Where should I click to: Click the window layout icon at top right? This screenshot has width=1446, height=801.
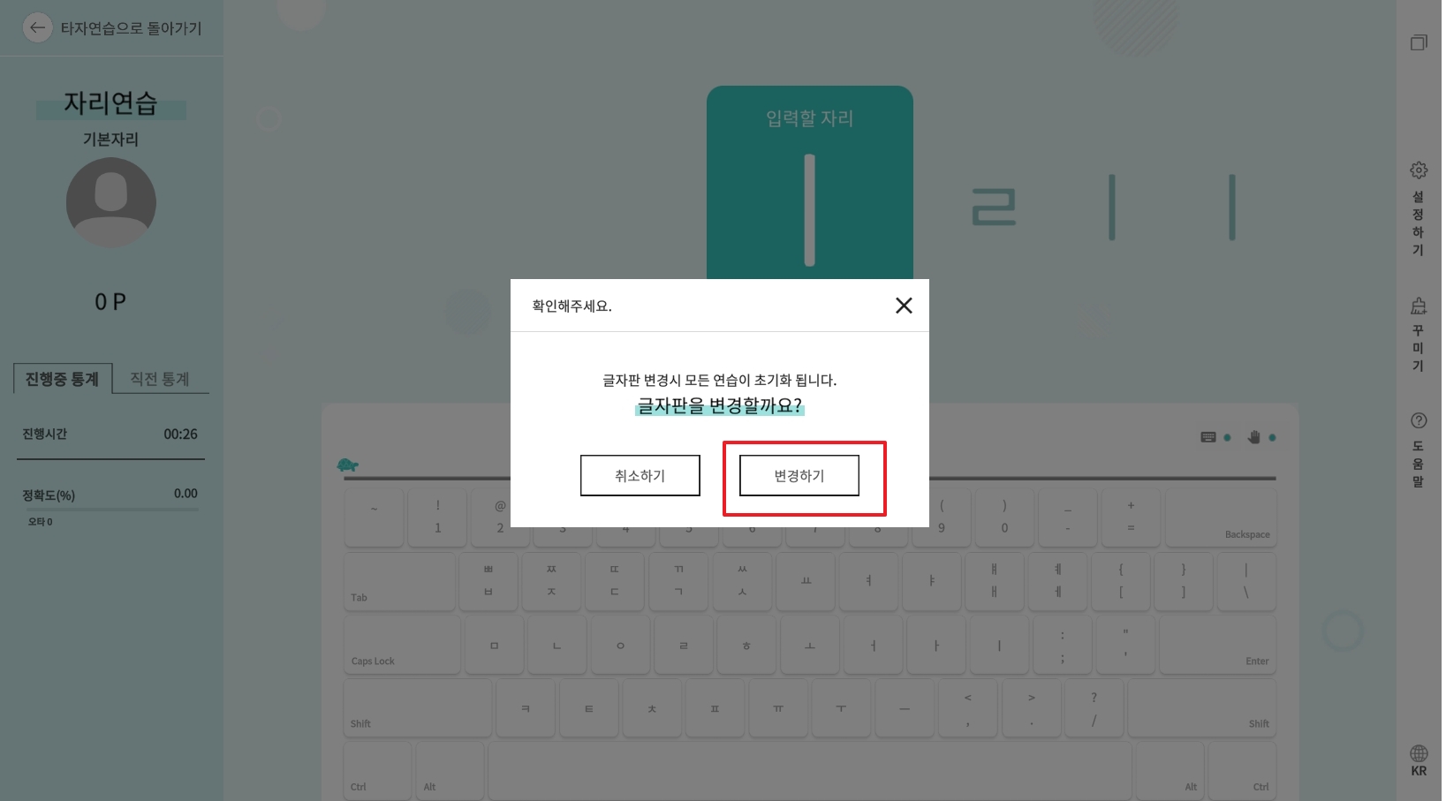[1419, 42]
